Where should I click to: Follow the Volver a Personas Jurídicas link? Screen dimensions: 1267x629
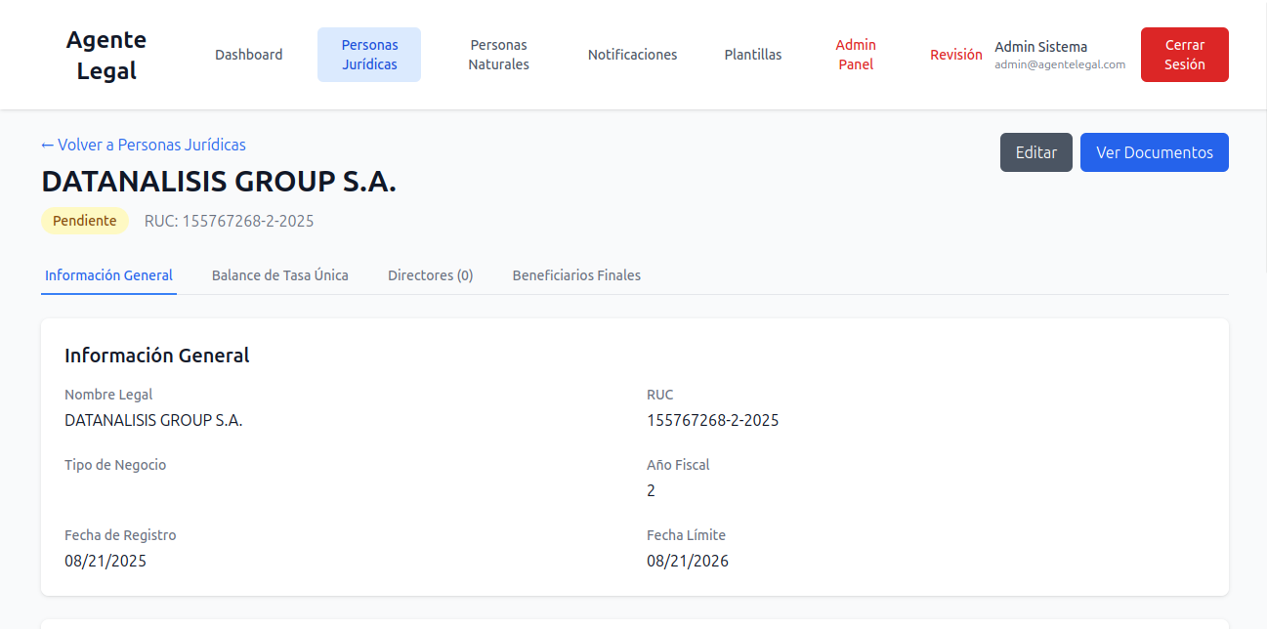tap(144, 145)
